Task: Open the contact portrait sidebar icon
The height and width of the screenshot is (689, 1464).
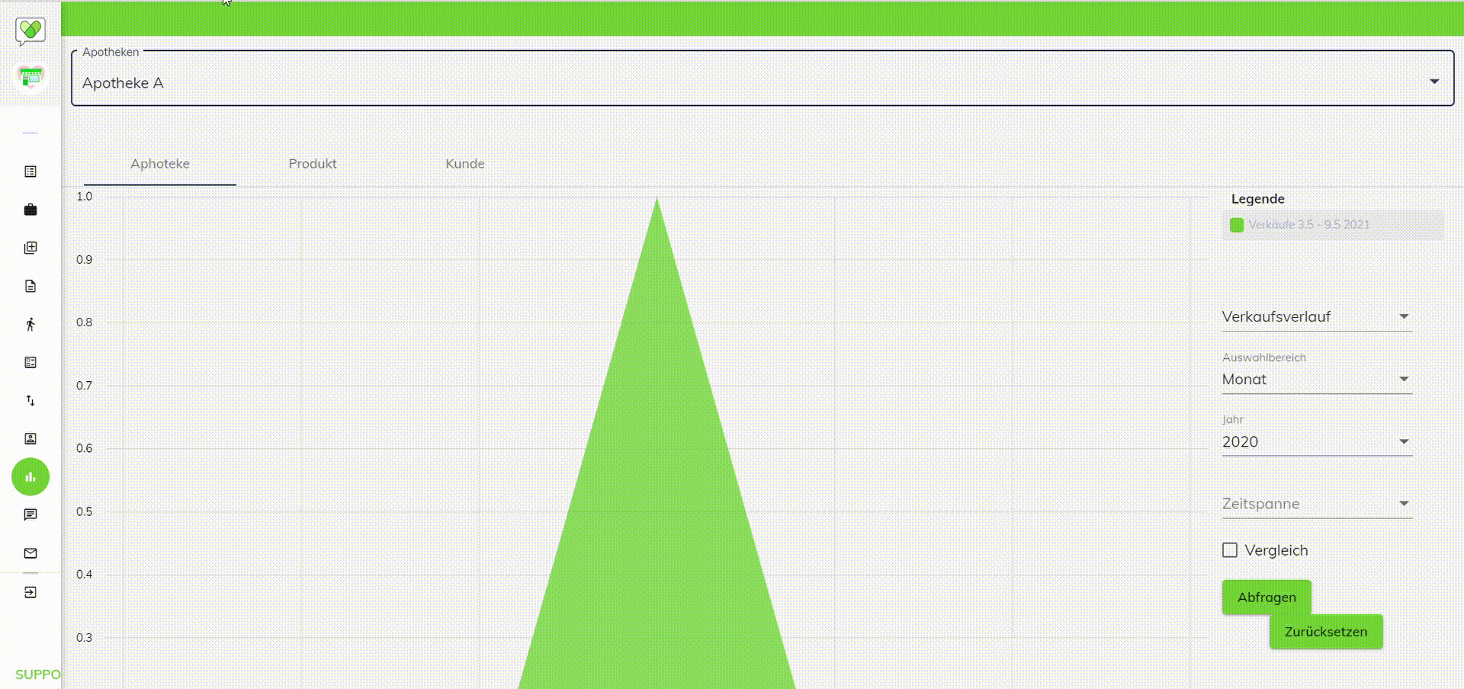Action: [x=30, y=438]
